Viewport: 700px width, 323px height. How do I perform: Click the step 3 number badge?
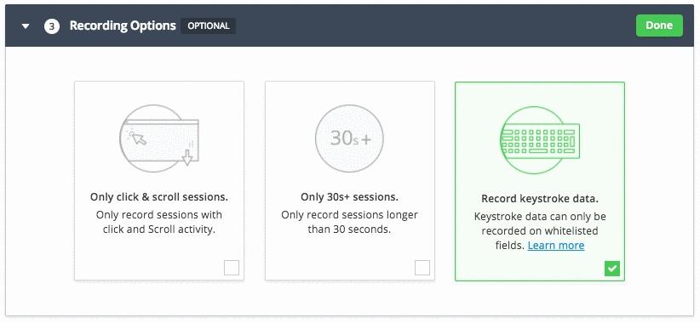tap(52, 26)
